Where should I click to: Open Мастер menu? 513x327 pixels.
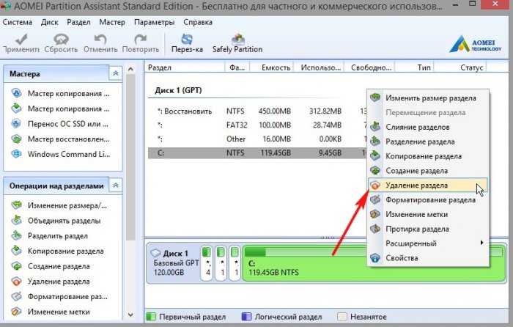112,22
